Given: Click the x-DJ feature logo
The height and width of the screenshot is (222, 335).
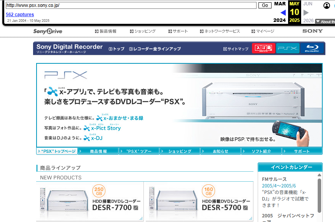Looking at the screenshot, I should tap(93, 138).
